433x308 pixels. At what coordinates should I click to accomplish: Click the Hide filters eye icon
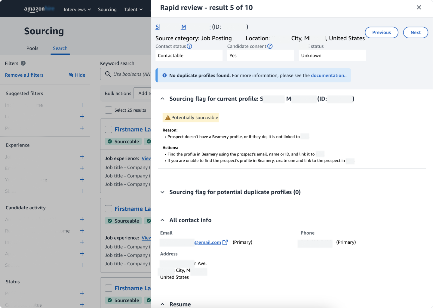tap(71, 75)
